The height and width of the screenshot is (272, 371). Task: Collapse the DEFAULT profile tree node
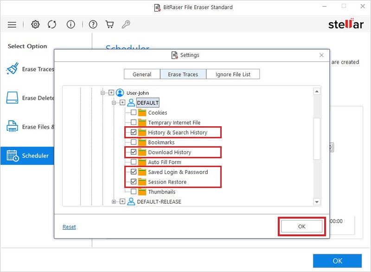tap(114, 103)
